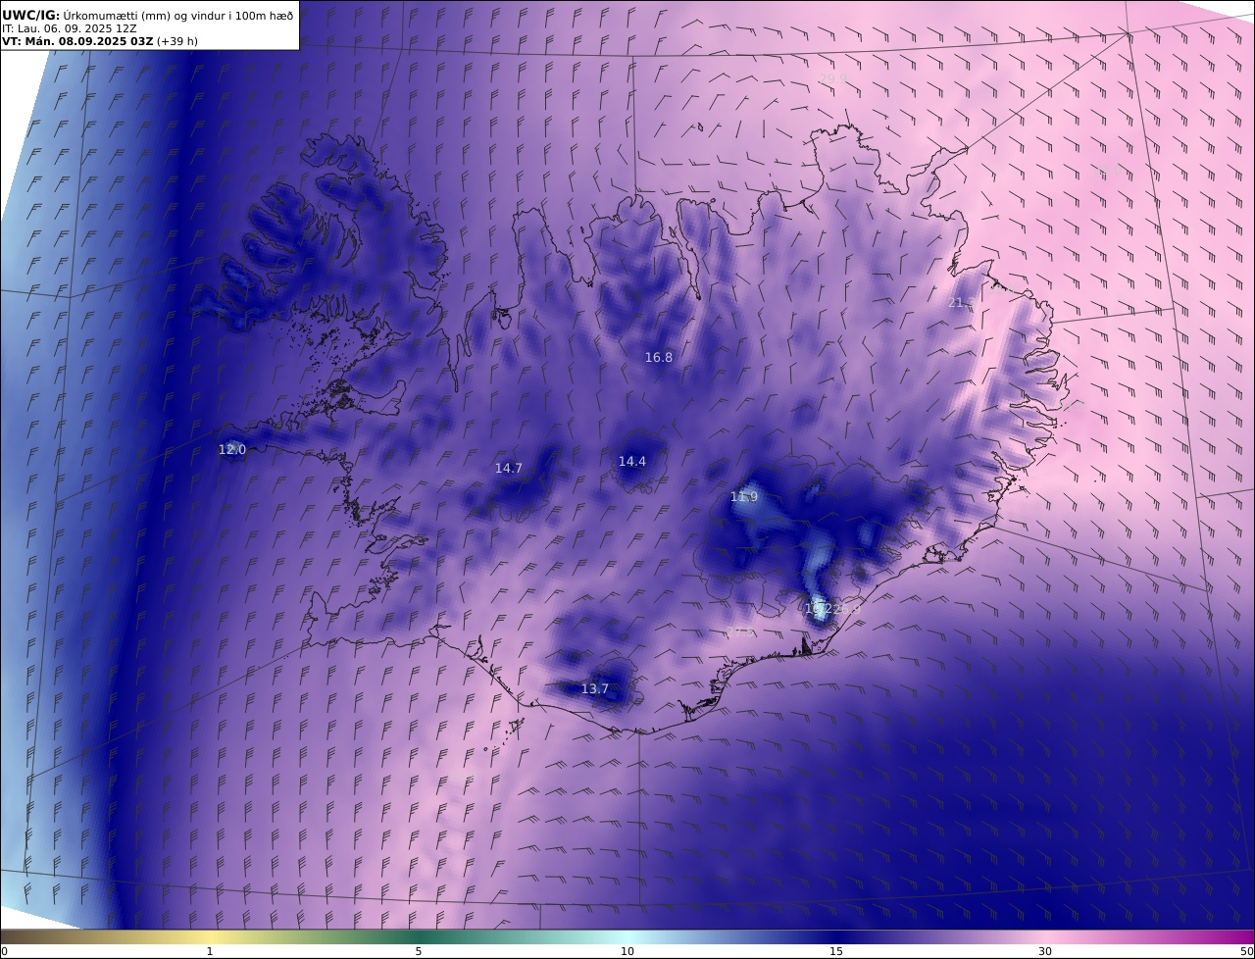Click the colorbar tick labeled 5
The height and width of the screenshot is (959, 1255).
[x=419, y=951]
